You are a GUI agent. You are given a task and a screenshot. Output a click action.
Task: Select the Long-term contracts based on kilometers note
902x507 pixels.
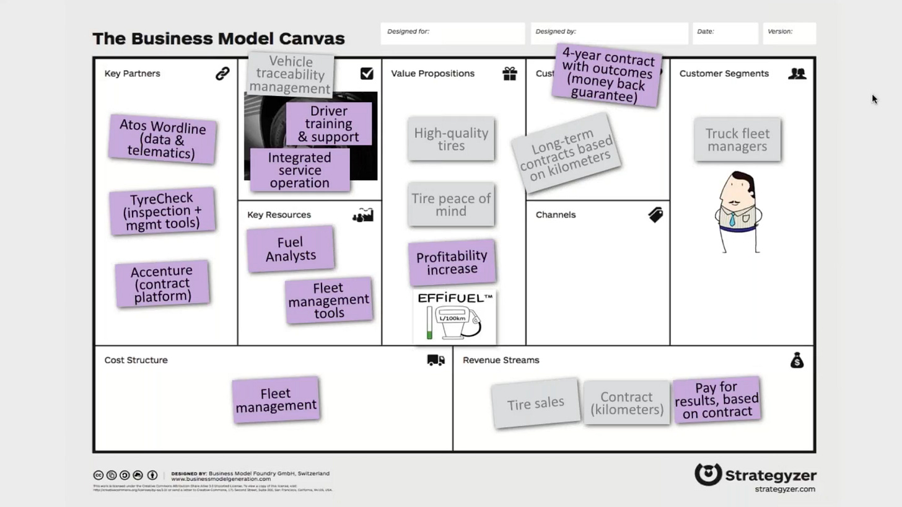pos(566,152)
